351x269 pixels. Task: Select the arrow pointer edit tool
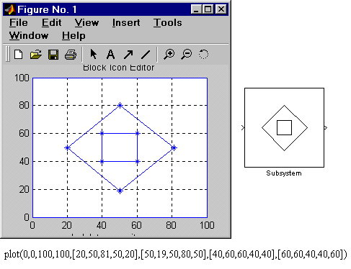tap(93, 54)
